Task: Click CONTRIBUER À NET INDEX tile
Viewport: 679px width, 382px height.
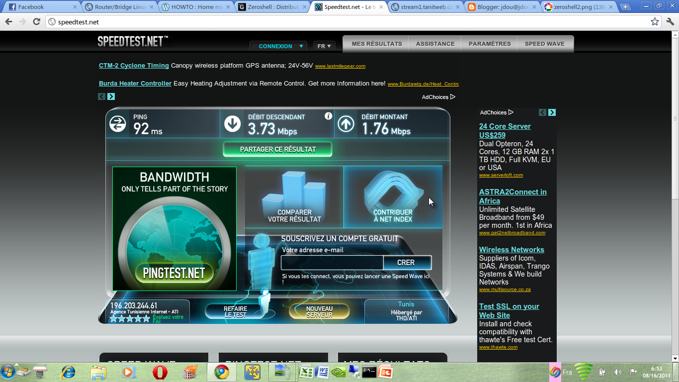Action: (x=393, y=197)
